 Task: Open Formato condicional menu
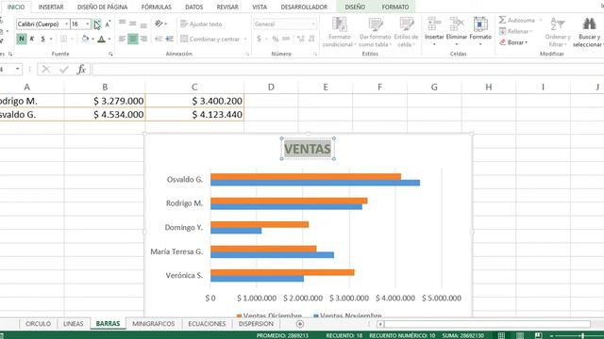[340, 32]
